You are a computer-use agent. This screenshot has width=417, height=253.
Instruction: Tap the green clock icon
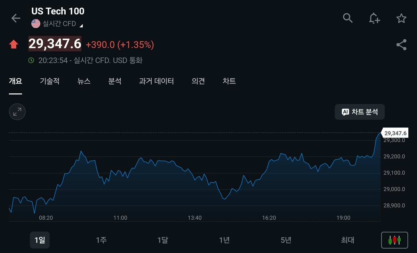pos(31,60)
